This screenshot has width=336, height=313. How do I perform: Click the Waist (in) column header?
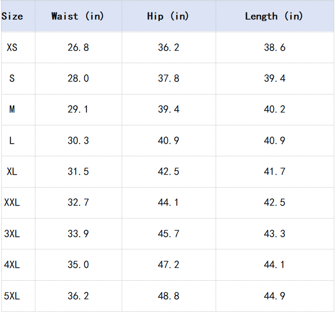(x=77, y=17)
